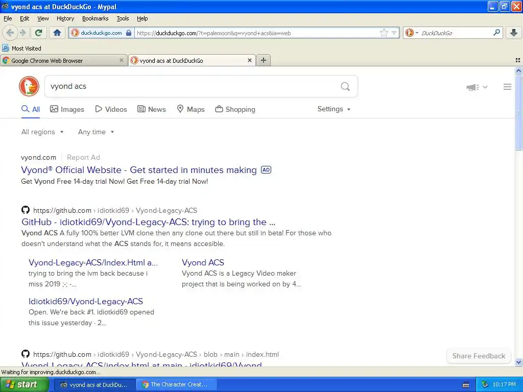The height and width of the screenshot is (392, 523).
Task: Click the vyond.com ad domain text
Action: tap(38, 157)
